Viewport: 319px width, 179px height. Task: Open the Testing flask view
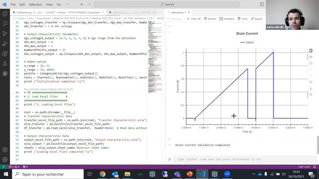pos(5,64)
